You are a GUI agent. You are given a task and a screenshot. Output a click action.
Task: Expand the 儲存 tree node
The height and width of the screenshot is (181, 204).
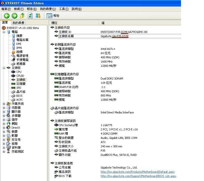click(4, 120)
